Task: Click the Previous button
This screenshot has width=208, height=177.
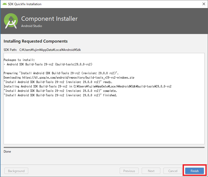Action: coord(129,171)
